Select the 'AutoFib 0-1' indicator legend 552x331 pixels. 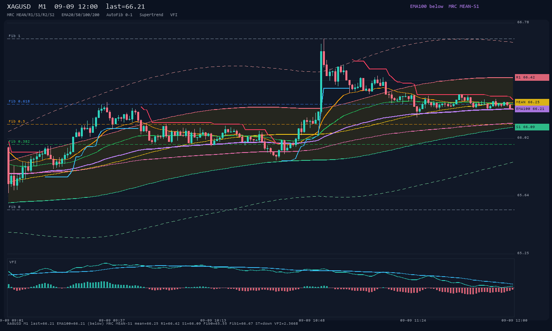(119, 15)
